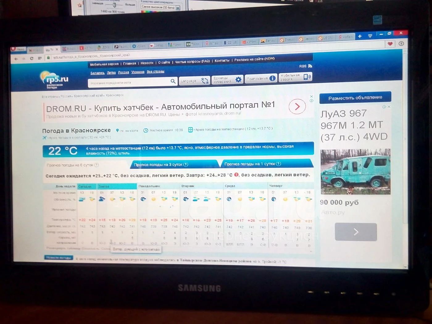This screenshot has width=432, height=324.
Task: Close the ЛуАЗ 967 side advertisement
Action: click(389, 107)
